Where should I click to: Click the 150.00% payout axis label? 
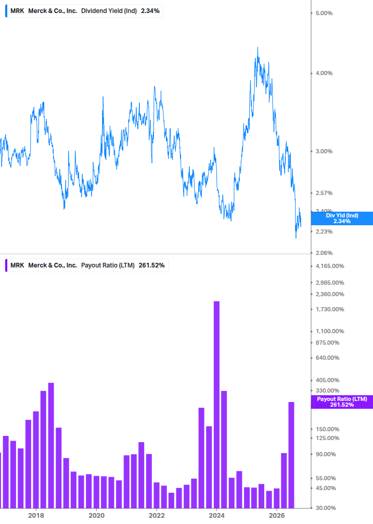[327, 429]
